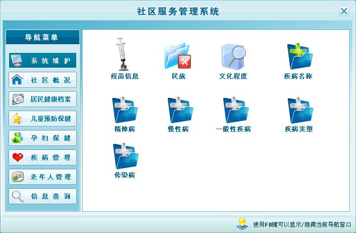Select the 社区概况 menu item
Viewport: 356px width, 233px height.
[x=43, y=80]
